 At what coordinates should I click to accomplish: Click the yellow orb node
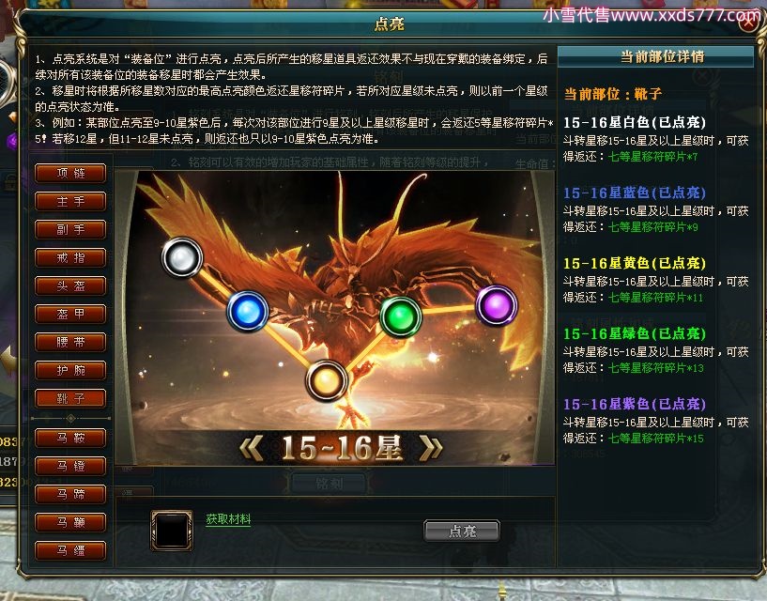tap(327, 380)
